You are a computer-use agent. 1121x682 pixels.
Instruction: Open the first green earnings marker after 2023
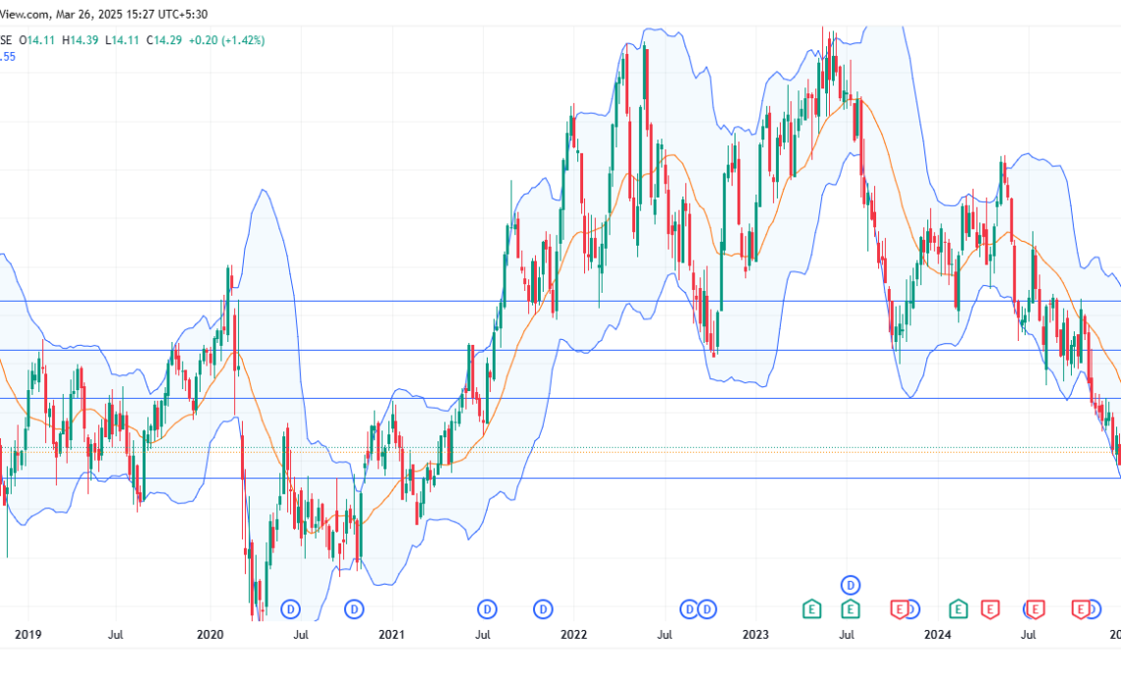point(811,609)
